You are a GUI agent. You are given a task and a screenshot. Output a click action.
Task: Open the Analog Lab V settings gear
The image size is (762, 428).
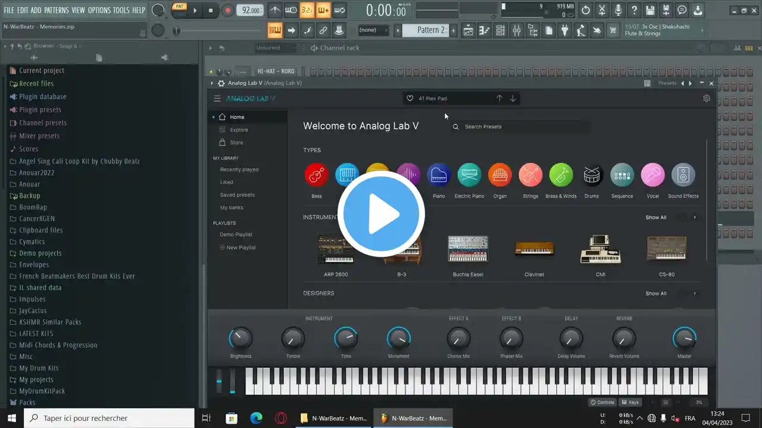pyautogui.click(x=707, y=99)
